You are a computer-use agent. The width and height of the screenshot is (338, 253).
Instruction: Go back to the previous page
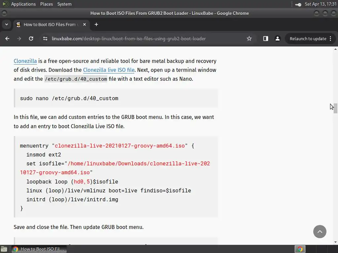click(7, 39)
